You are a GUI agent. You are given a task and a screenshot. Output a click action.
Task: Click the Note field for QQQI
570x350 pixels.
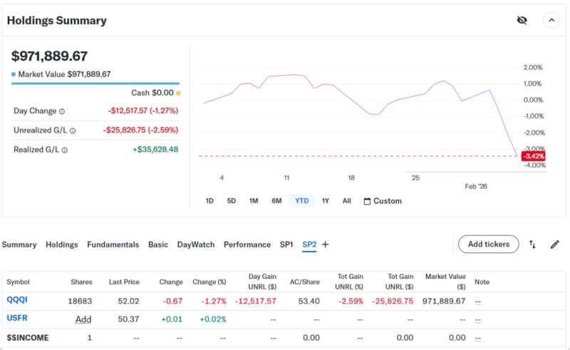click(478, 302)
